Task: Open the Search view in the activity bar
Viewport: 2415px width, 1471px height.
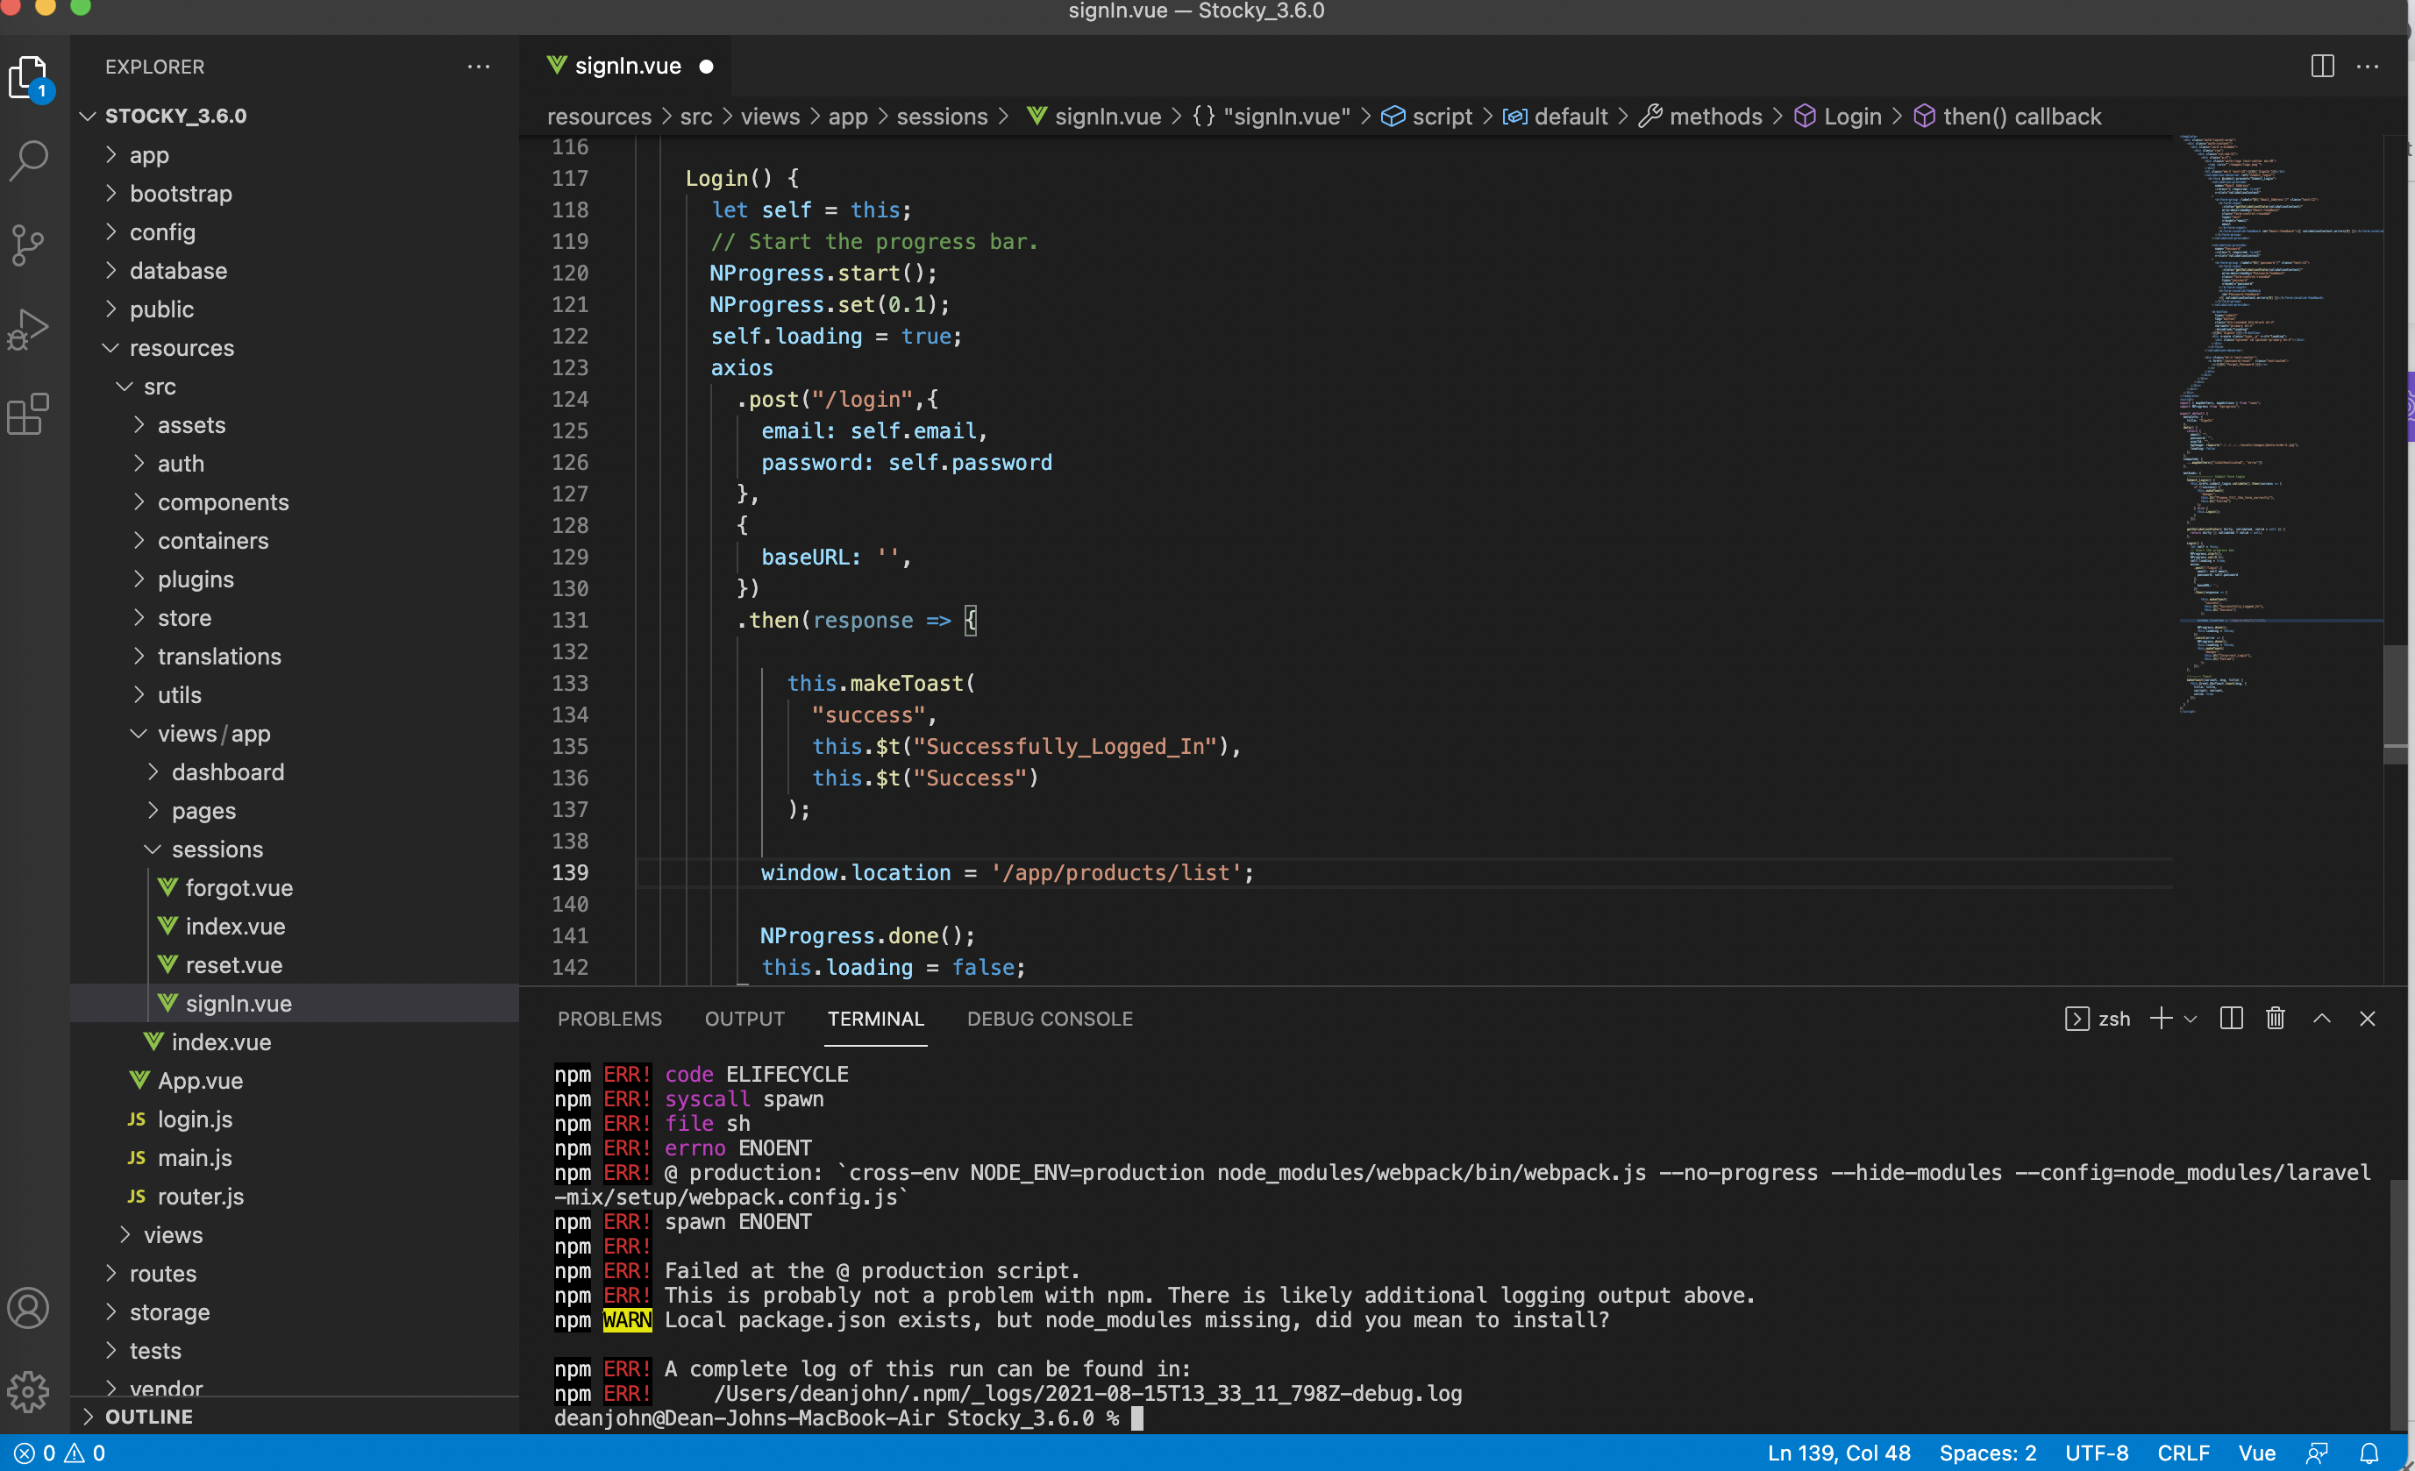Action: coord(28,160)
